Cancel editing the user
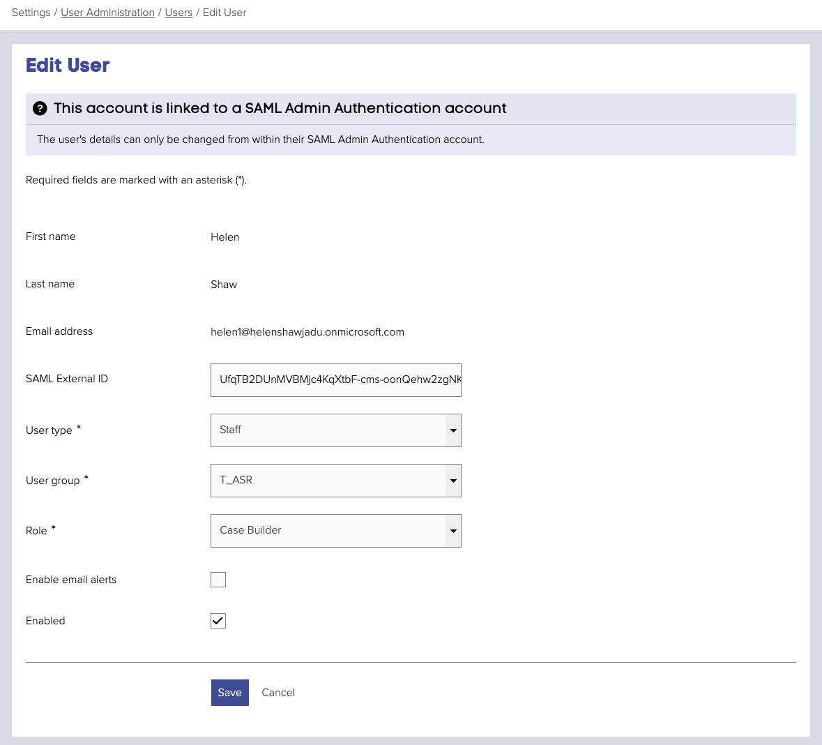This screenshot has height=745, width=822. (278, 693)
